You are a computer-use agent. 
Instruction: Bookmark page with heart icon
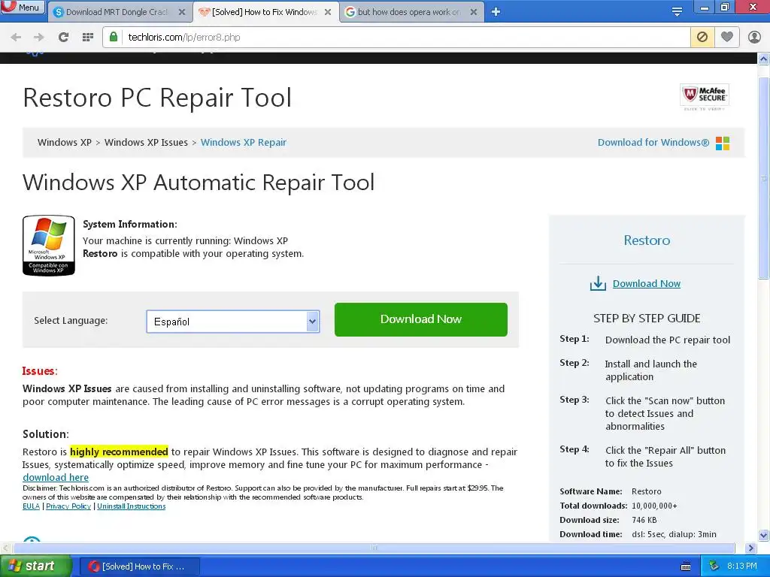coord(727,37)
